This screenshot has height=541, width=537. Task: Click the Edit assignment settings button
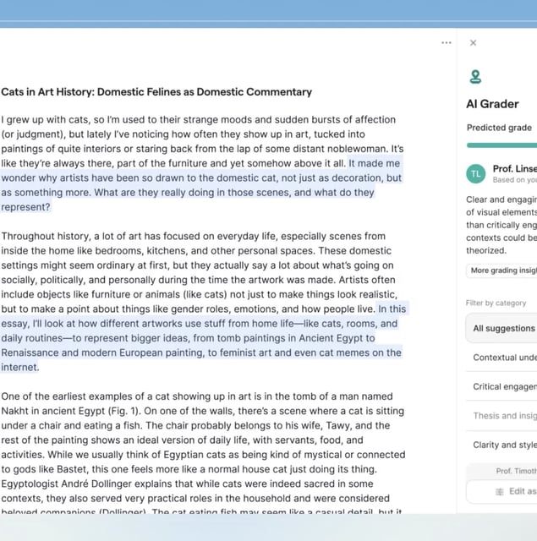point(501,491)
